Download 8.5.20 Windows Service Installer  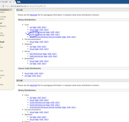click(x=46, y=37)
